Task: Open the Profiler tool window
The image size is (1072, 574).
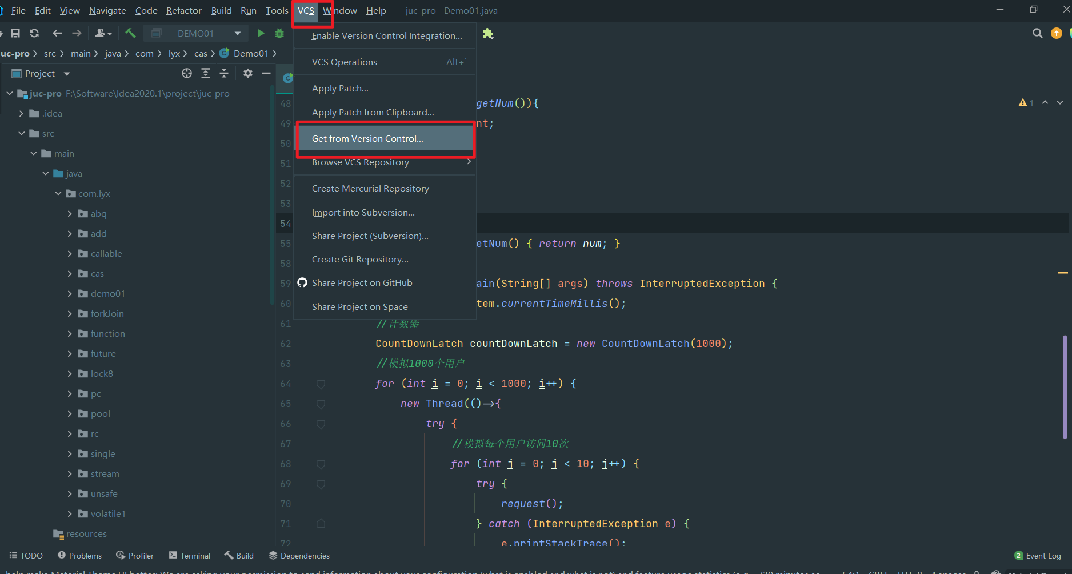Action: pos(135,556)
